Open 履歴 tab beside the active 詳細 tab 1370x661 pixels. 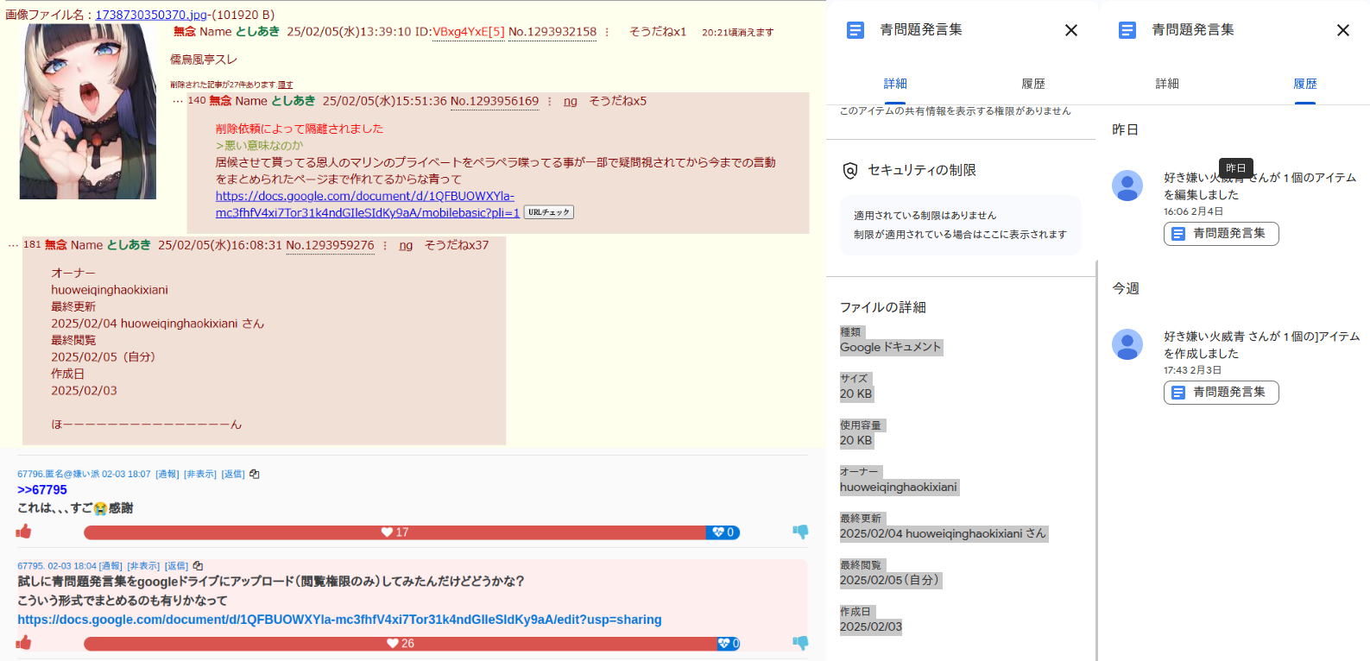click(1032, 84)
